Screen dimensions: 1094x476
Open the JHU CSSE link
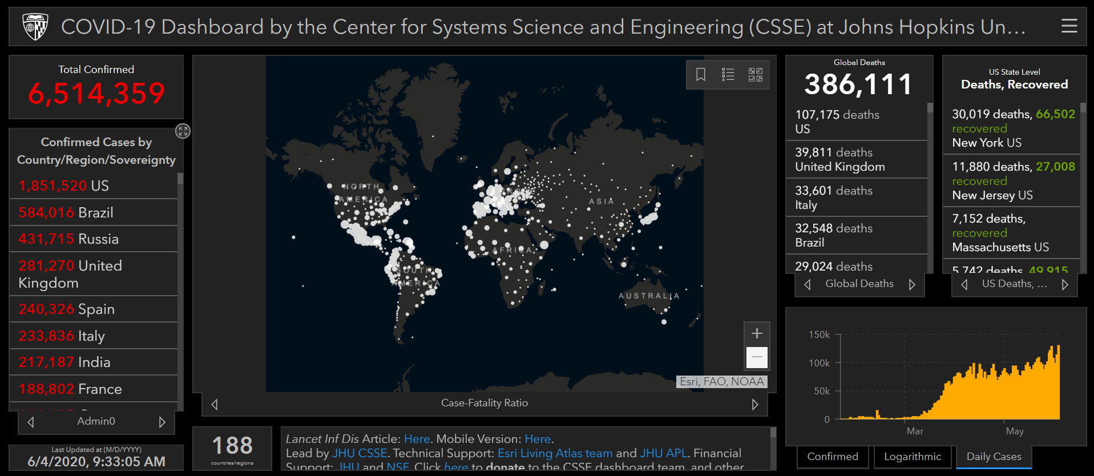(x=360, y=453)
